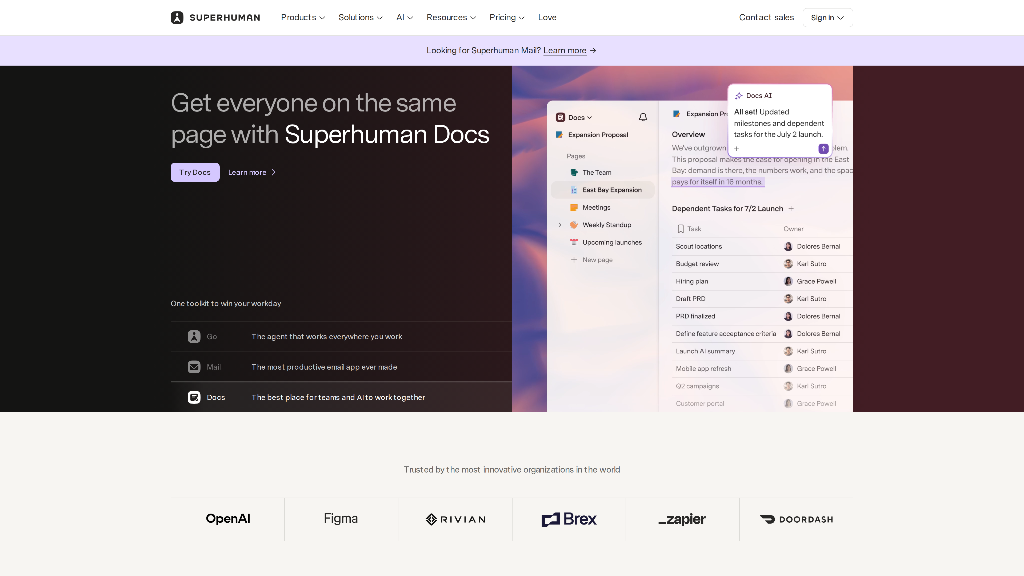This screenshot has width=1024, height=576.
Task: Click Dolores Bernal avatar in Scout locations row
Action: pos(788,246)
